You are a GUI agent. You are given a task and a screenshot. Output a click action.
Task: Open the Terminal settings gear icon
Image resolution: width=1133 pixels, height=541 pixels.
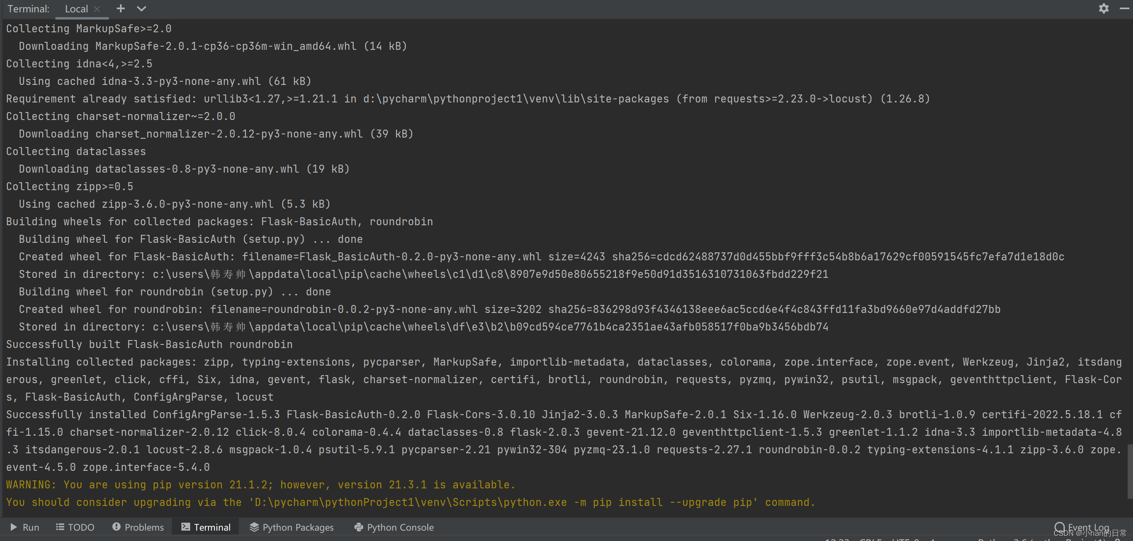pos(1103,8)
